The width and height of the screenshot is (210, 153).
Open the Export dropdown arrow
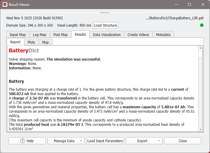[x=159, y=141]
